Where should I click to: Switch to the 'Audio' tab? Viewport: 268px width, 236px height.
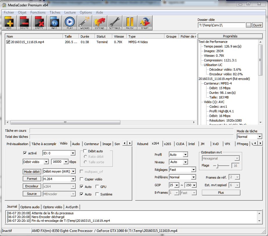click(x=76, y=144)
